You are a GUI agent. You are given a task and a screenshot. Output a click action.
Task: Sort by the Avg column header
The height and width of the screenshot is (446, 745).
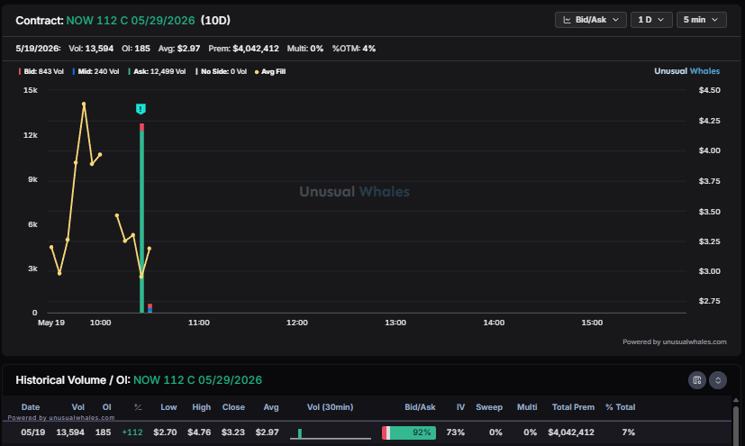pos(271,407)
